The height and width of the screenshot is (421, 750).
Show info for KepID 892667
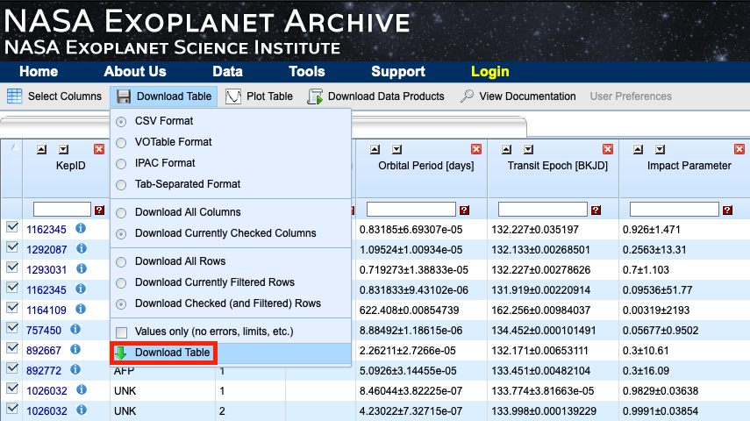75,349
